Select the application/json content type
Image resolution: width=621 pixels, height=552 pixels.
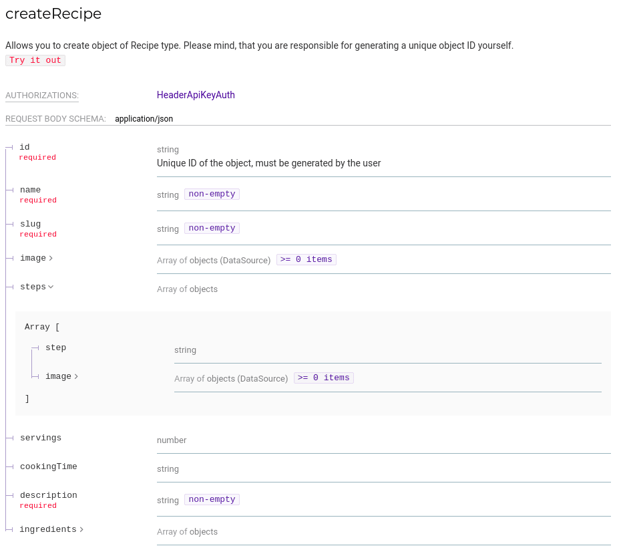click(x=144, y=119)
